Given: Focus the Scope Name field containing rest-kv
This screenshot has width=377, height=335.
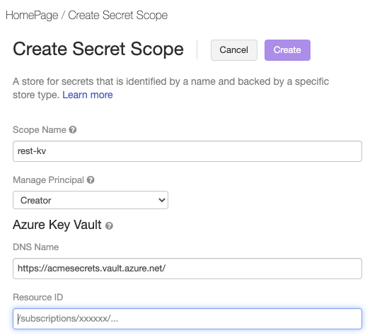Looking at the screenshot, I should point(187,151).
